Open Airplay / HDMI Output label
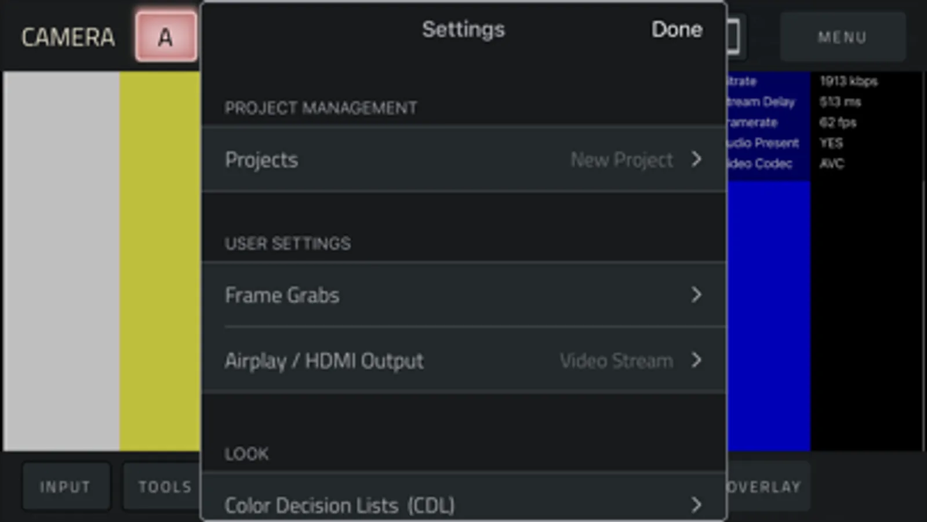 [324, 361]
